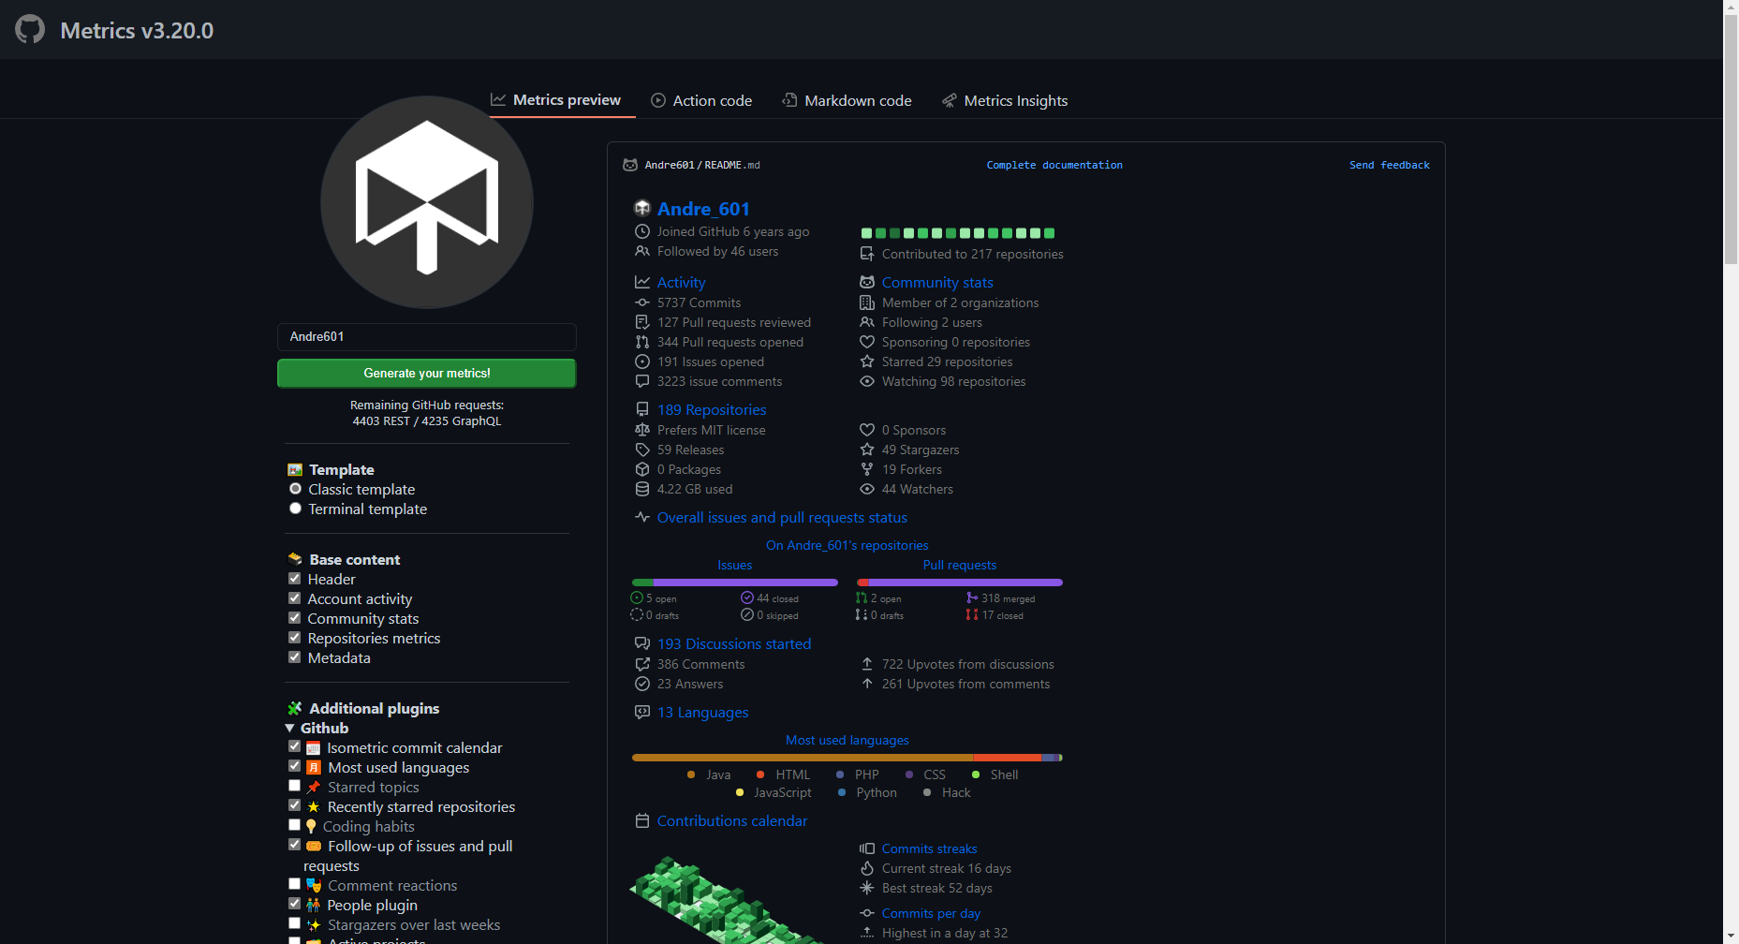Click the heart icon beside 0 Sponsors

(867, 430)
